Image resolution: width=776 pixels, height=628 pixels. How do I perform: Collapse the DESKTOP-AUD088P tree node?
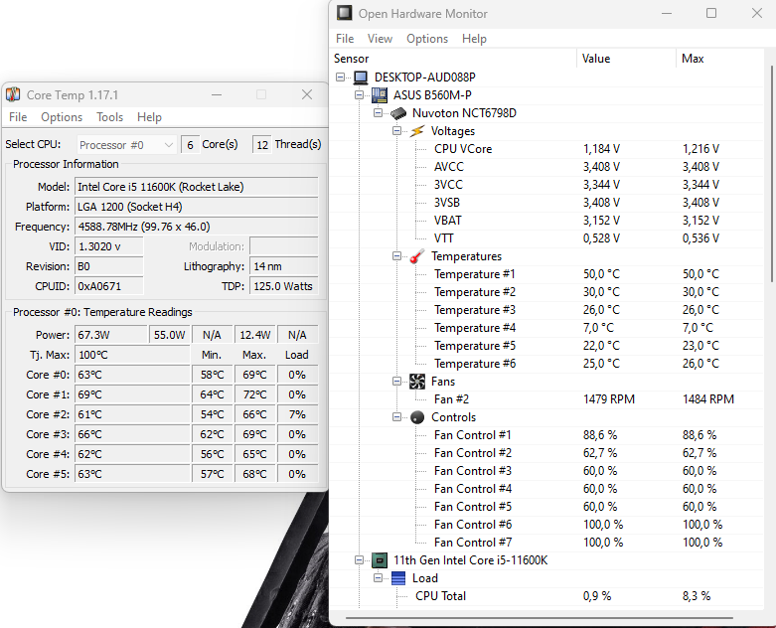[340, 78]
